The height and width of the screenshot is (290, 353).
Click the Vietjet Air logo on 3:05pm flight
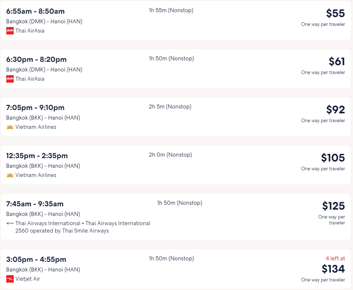tap(10, 279)
